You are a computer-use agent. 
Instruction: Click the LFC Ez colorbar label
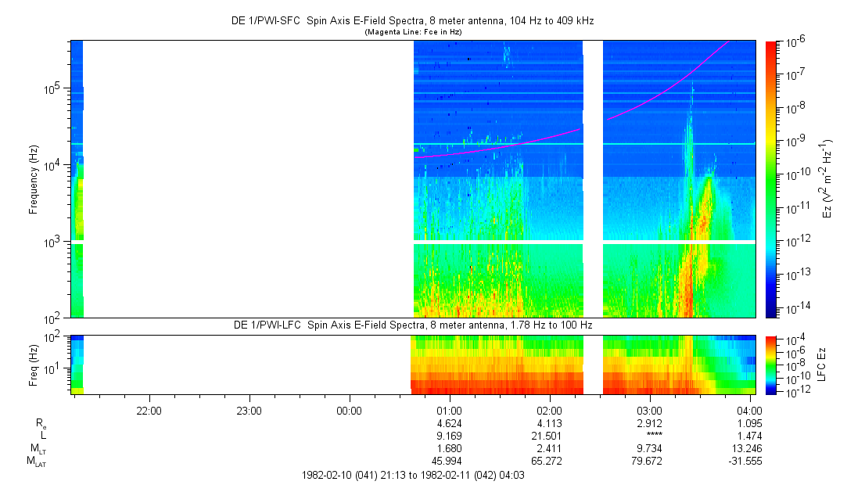coord(821,364)
